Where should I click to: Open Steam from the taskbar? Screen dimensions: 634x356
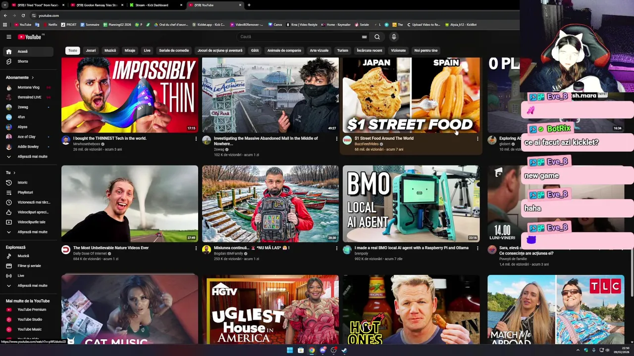[x=344, y=350]
